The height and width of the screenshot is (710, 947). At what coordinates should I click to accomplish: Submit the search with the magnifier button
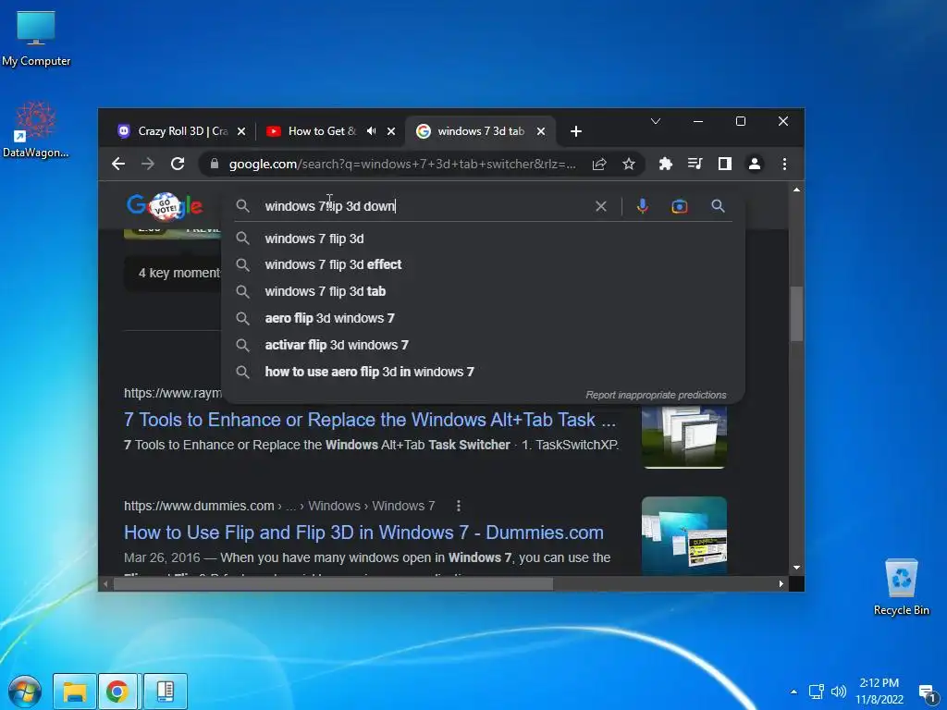(x=718, y=206)
